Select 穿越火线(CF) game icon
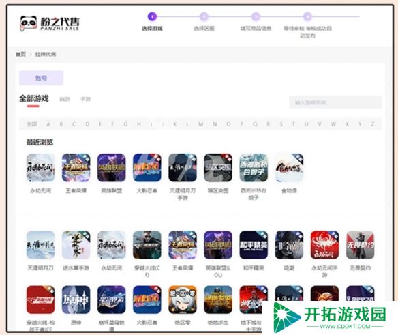The image size is (398, 335). pos(147,245)
